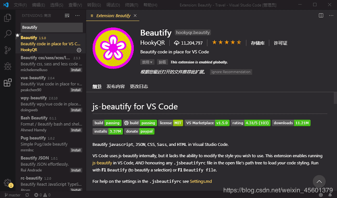This screenshot has width=337, height=198.
Task: Click the synchronize changes icon in status bar
Action: point(27,195)
